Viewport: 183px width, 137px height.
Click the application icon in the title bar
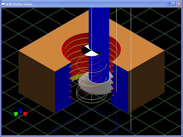point(3,4)
